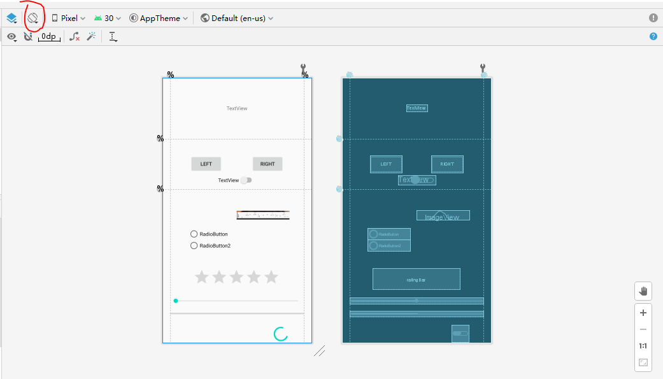Viewport: 663px width, 379px height.
Task: Select the LEFT button in design view
Action: [x=206, y=164]
